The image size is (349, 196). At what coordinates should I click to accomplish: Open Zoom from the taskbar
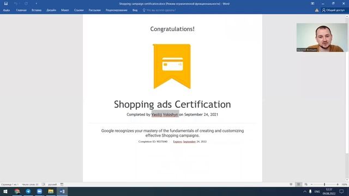pyautogui.click(x=39, y=192)
